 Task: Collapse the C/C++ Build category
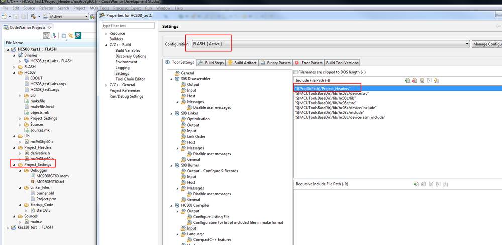pyautogui.click(x=106, y=45)
